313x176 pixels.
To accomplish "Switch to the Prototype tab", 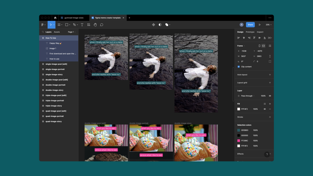I will coord(250,32).
